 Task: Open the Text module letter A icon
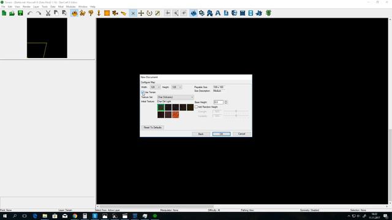(218, 13)
